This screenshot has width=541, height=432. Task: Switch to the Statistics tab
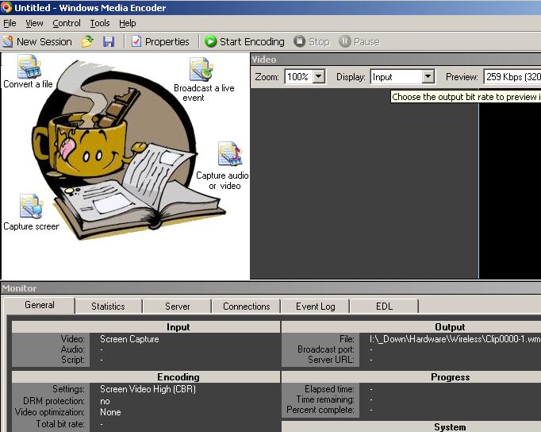(x=108, y=307)
